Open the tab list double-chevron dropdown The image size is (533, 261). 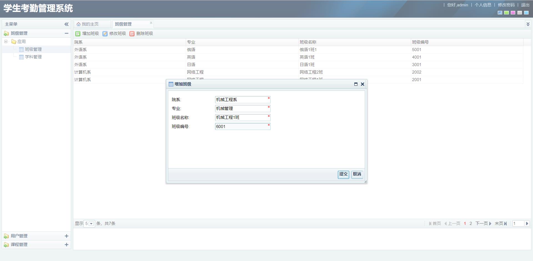tap(528, 24)
